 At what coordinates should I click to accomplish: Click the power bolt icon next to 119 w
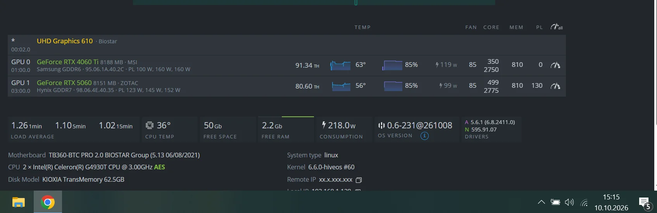click(x=437, y=65)
